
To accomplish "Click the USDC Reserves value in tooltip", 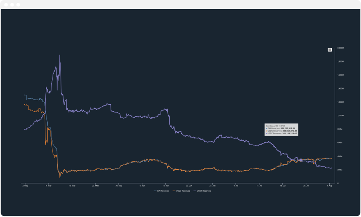I will point(290,131).
